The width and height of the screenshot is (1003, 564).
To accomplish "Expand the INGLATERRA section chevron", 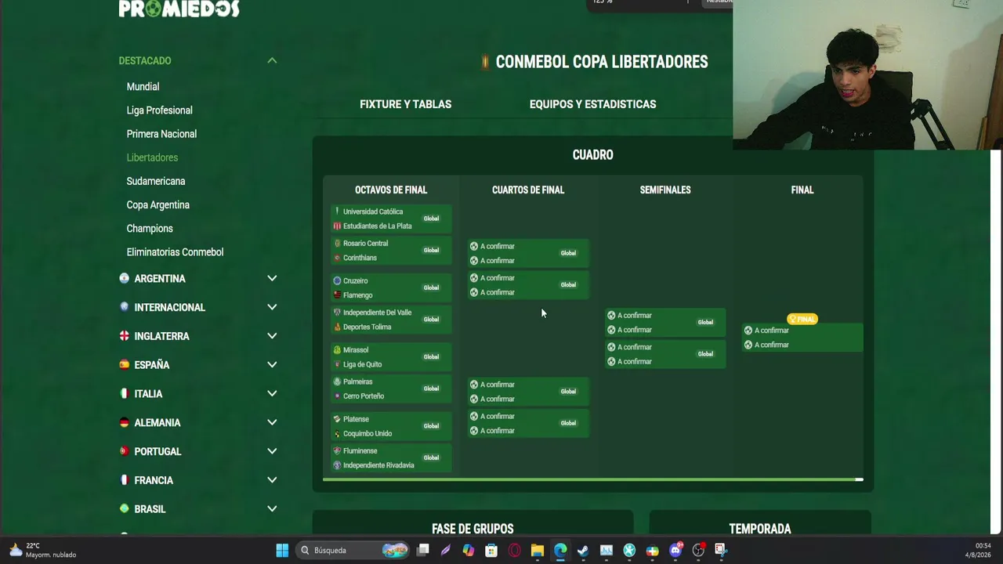I will point(272,336).
